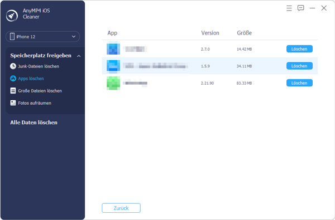Select the Speicherplatz freigeben heading
Image resolution: width=335 pixels, height=220 pixels.
point(41,56)
